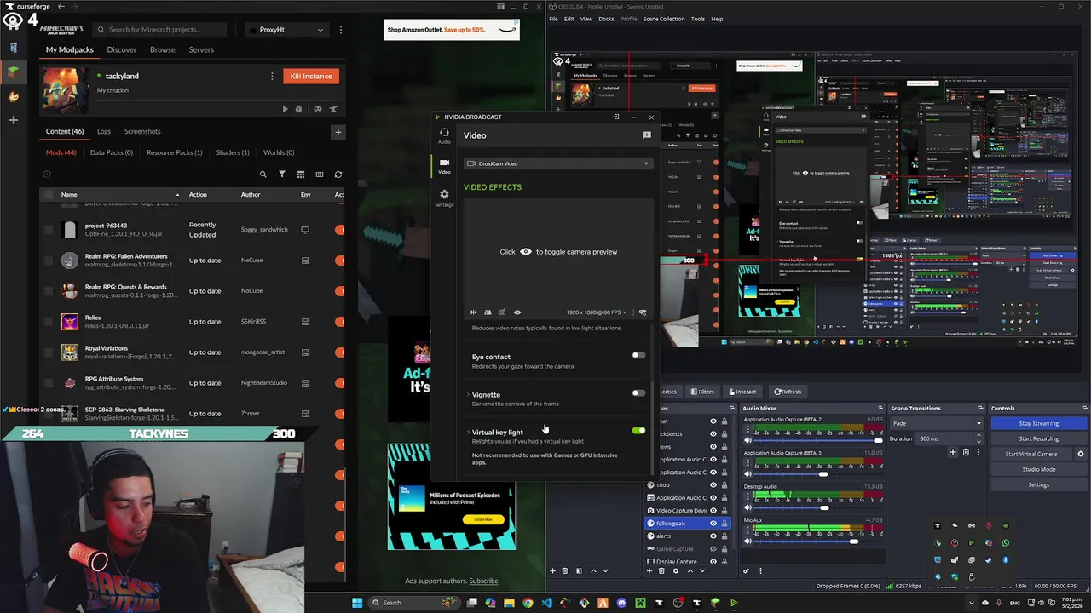Click Stop Streaming in OBS Controls
Screen dimensions: 1091x613
tap(1039, 423)
